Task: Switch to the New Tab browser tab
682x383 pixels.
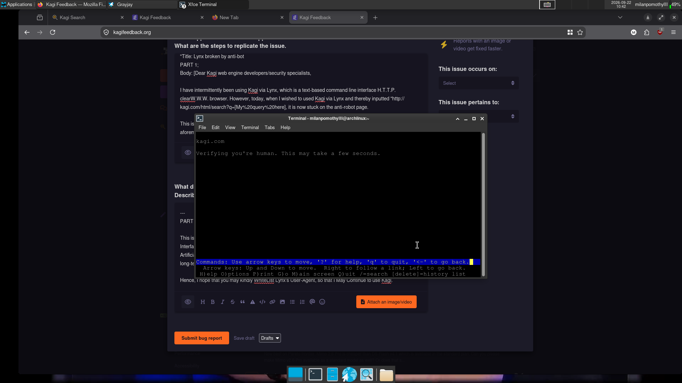Action: click(248, 17)
